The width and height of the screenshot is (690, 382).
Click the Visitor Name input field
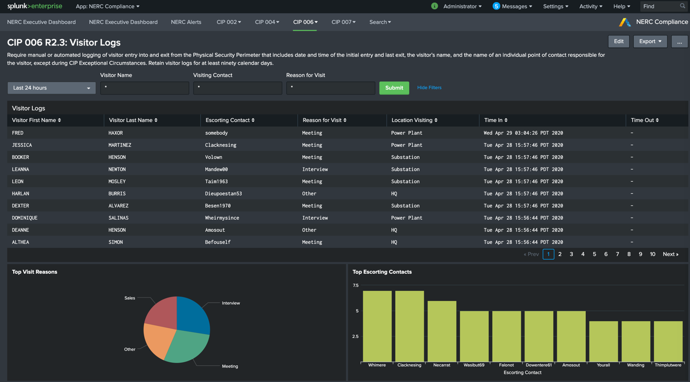[144, 88]
